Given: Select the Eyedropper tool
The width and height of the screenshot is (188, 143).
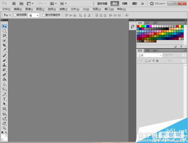Looking at the screenshot, I should click(5, 50).
